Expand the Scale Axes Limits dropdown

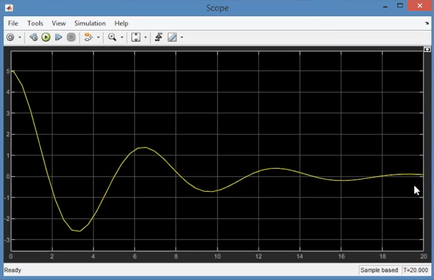click(146, 37)
